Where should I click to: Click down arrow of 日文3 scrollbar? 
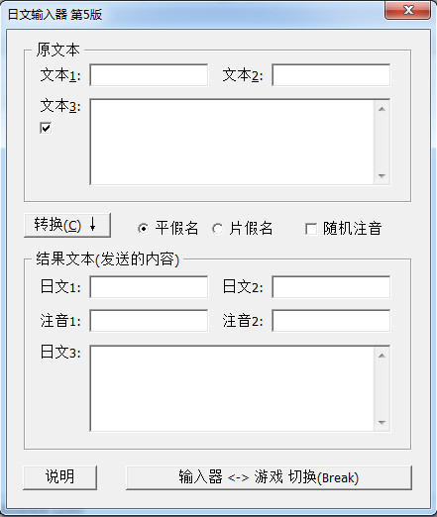(x=382, y=422)
